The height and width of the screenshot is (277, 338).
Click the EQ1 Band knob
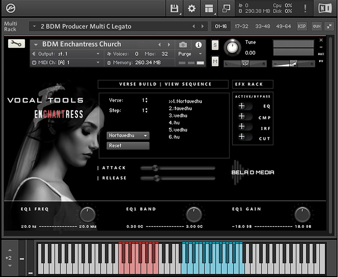coord(194,215)
